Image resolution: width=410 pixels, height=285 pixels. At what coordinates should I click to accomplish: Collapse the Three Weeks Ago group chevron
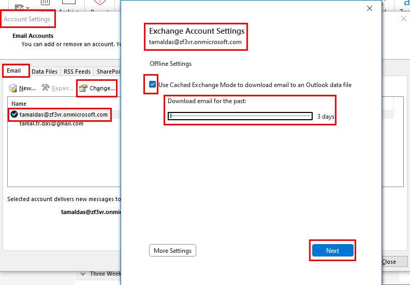pos(83,274)
